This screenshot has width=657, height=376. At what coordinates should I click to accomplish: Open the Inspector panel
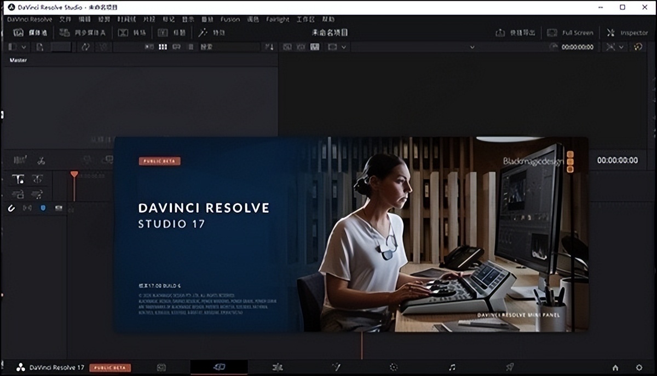(627, 33)
